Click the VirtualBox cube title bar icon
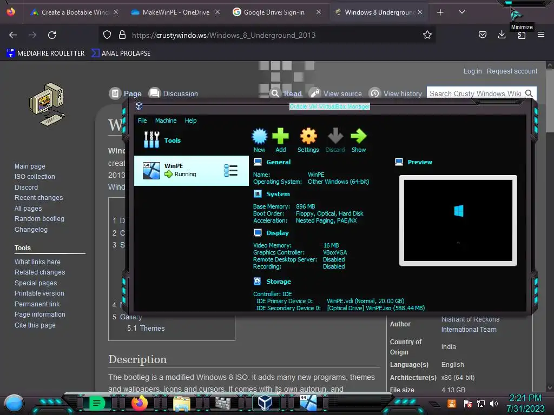The height and width of the screenshot is (415, 554). click(x=139, y=106)
